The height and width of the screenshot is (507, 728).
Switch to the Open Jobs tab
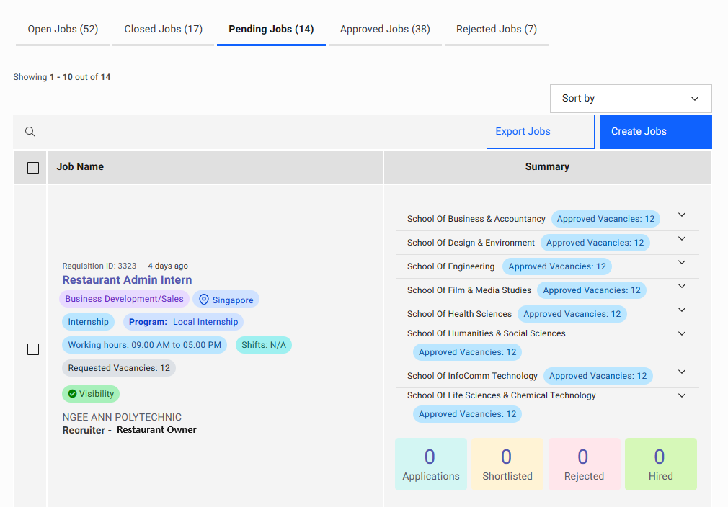63,30
